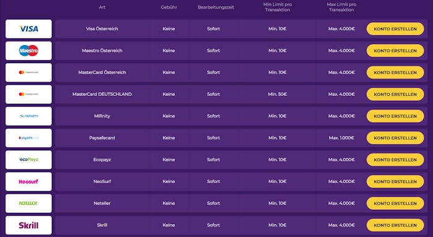The width and height of the screenshot is (433, 237).
Task: Choose the Mifinity logo
Action: (28, 116)
